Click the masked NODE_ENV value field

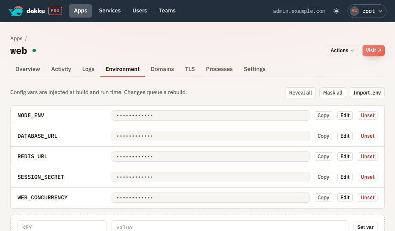coord(210,115)
